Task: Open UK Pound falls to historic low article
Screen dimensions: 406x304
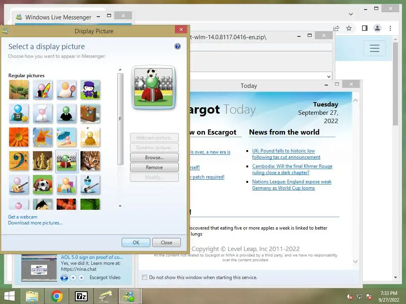Action: (286, 154)
